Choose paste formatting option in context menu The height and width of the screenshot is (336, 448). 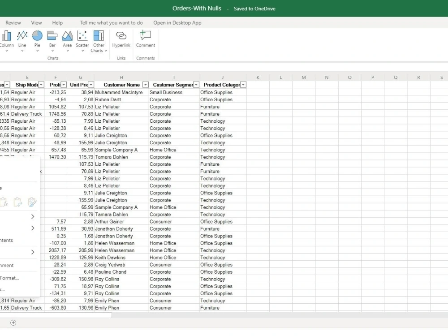coord(32,202)
